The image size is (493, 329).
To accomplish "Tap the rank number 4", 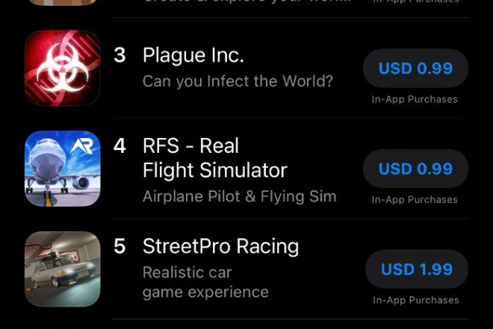I will pyautogui.click(x=120, y=146).
